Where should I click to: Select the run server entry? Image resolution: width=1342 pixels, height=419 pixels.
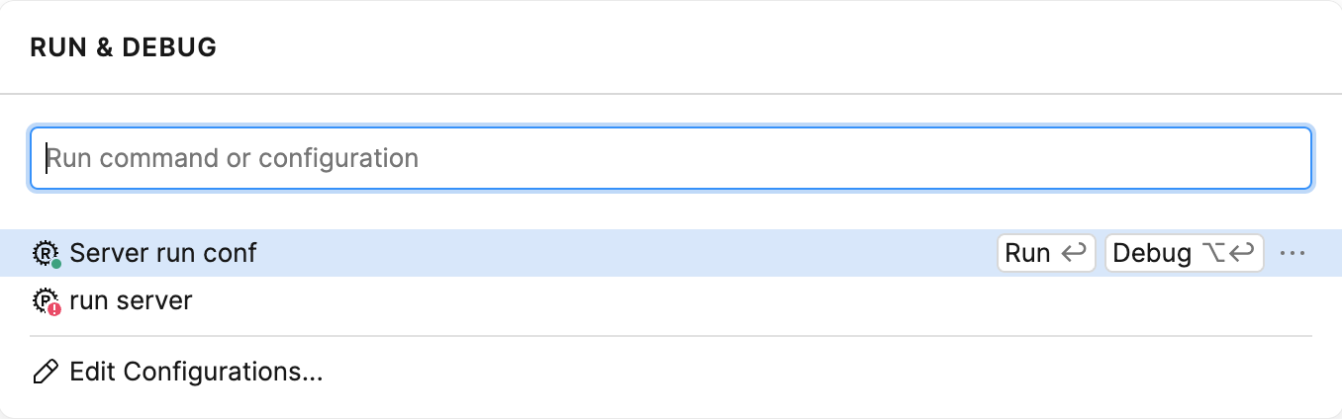pos(131,300)
